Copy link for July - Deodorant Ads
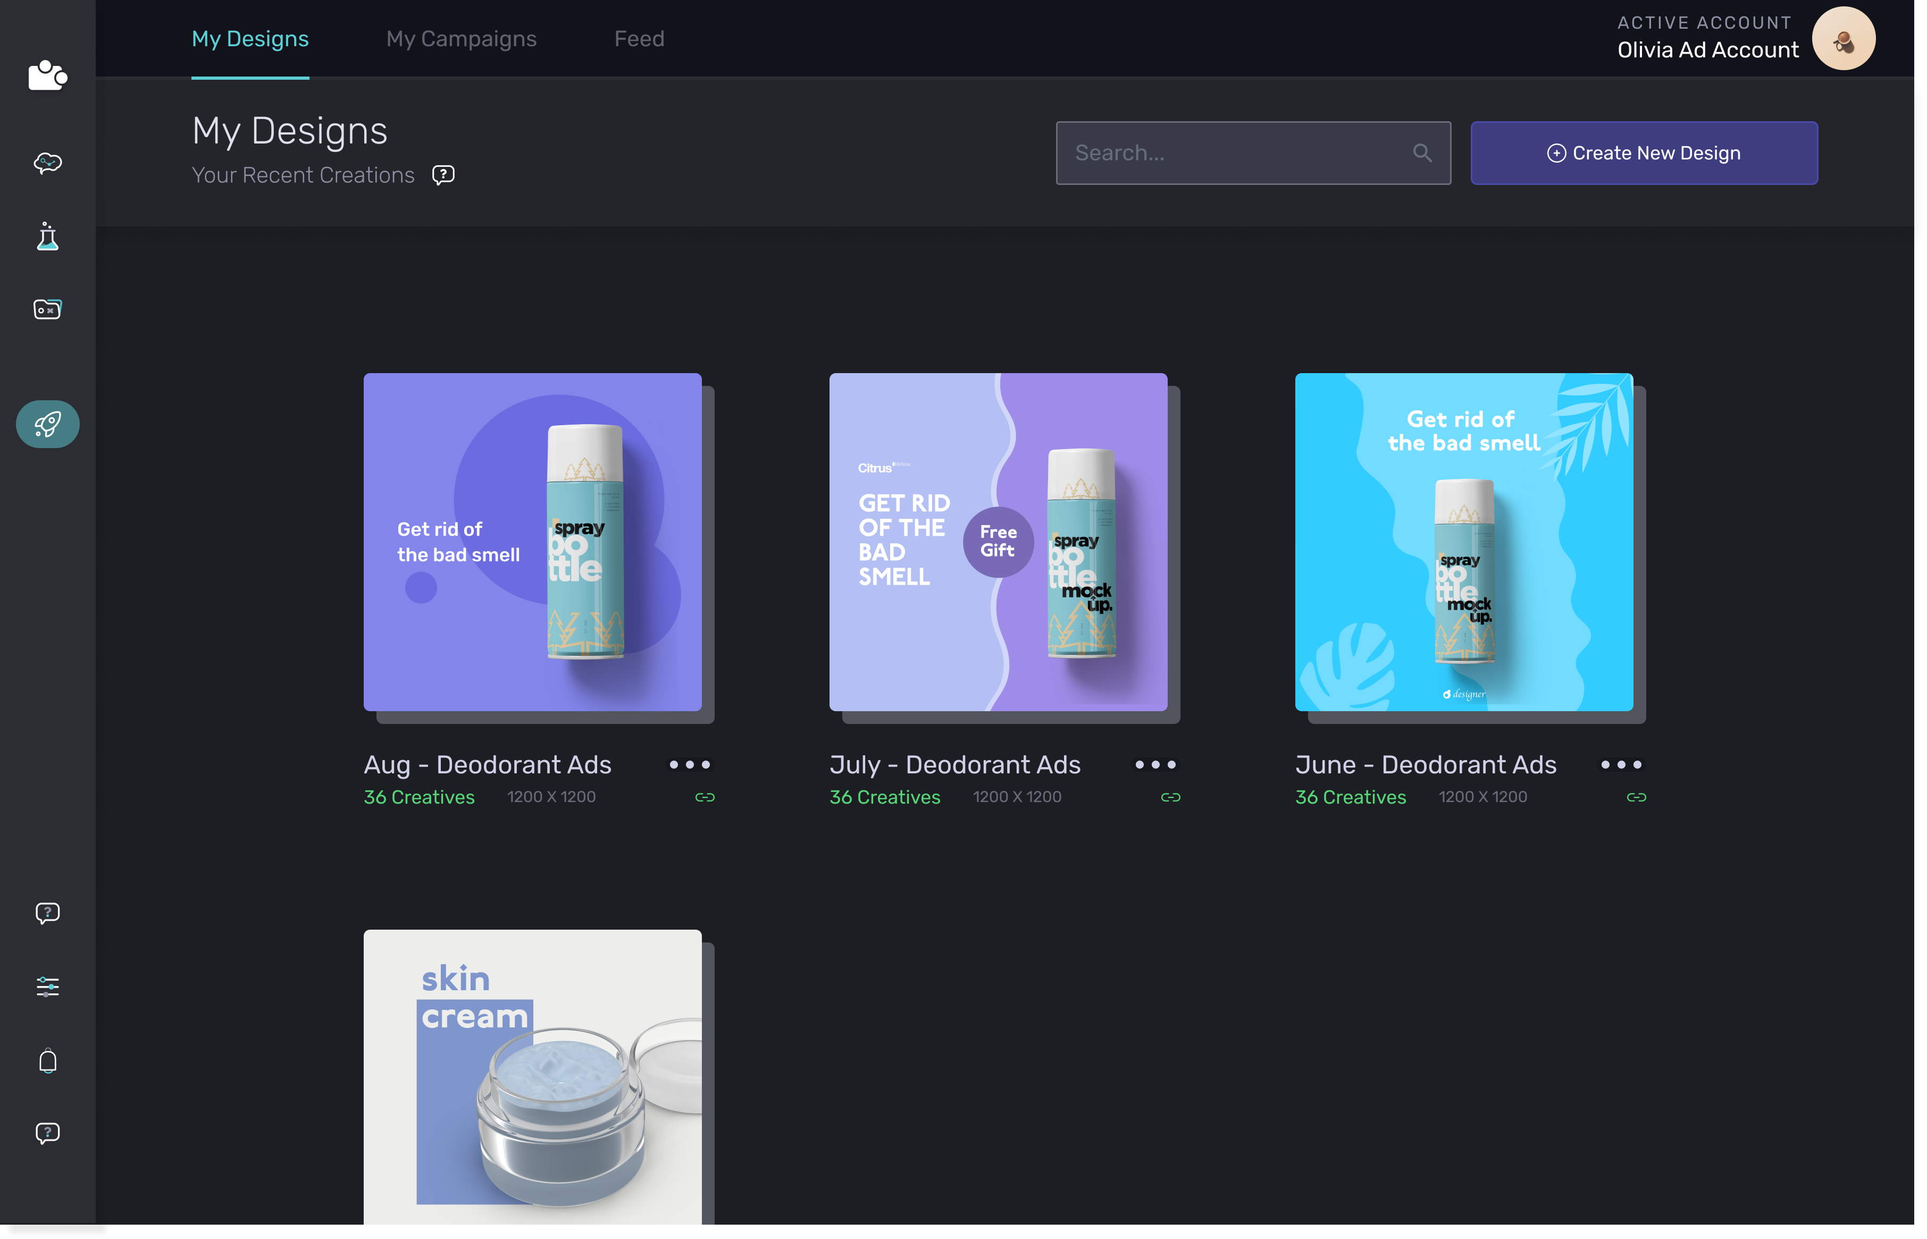Image resolution: width=1927 pixels, height=1239 pixels. (1171, 797)
